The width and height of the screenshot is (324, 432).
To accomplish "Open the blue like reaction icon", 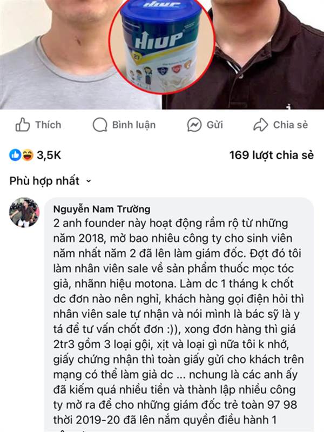I will click(15, 155).
